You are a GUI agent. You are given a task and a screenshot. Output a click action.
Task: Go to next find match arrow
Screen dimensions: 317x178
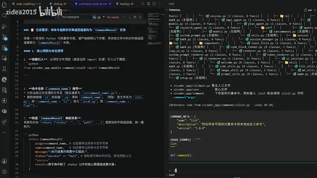(x=130, y=17)
